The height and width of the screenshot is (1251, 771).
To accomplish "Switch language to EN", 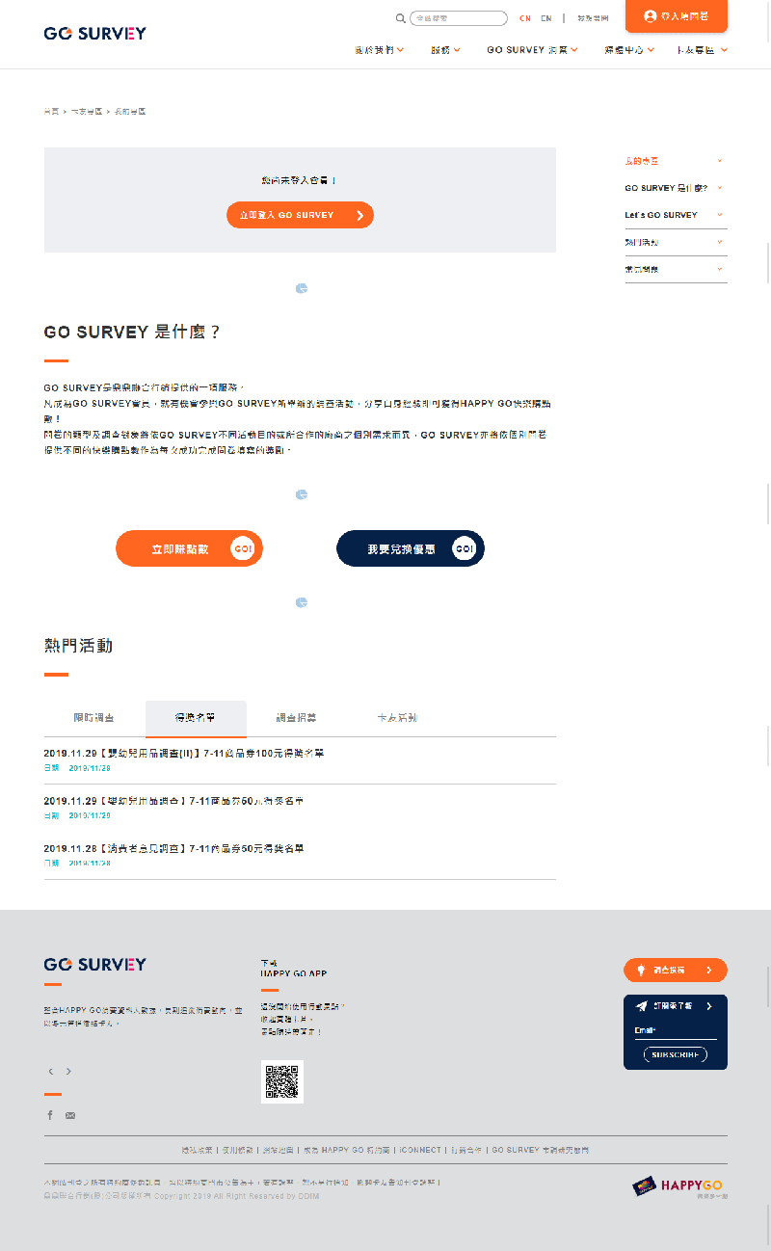I will 546,18.
